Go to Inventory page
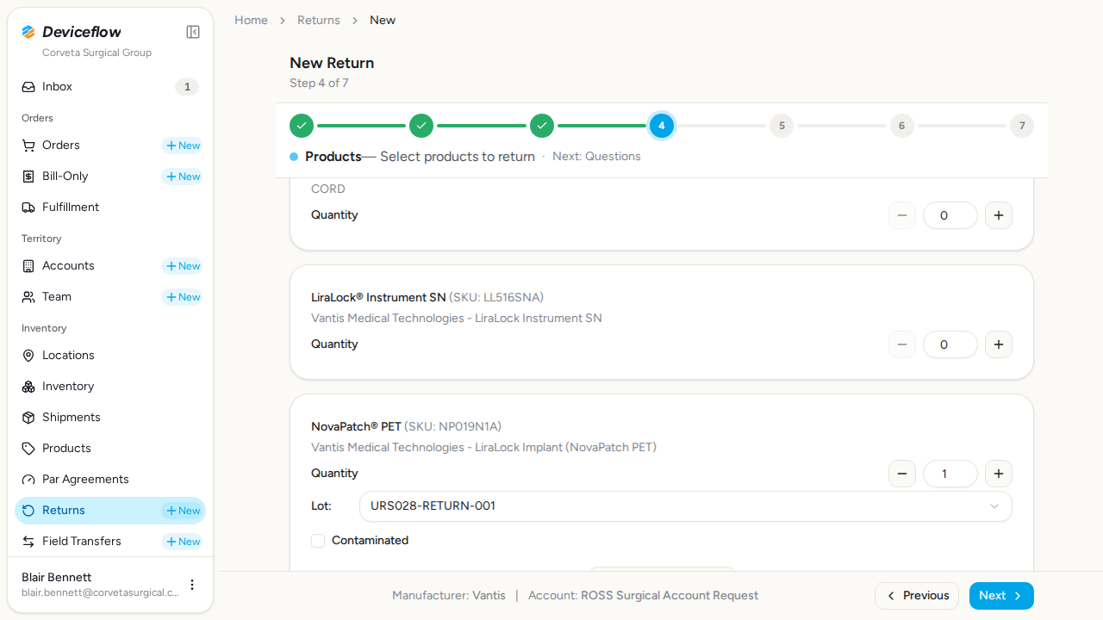This screenshot has height=620, width=1103. [110, 387]
